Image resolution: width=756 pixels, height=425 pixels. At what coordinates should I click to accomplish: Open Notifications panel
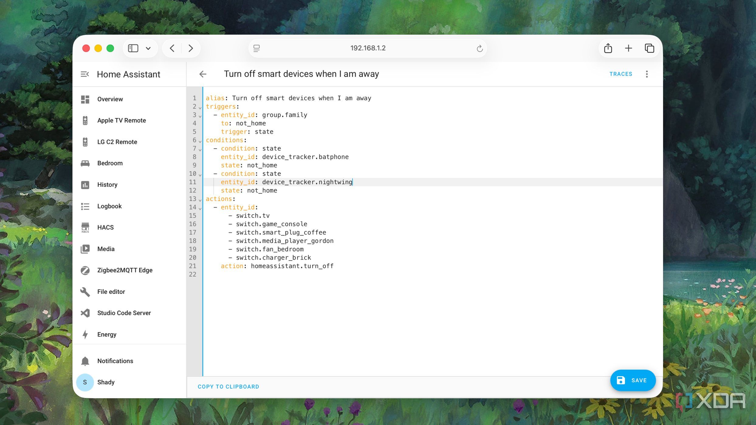click(129, 361)
